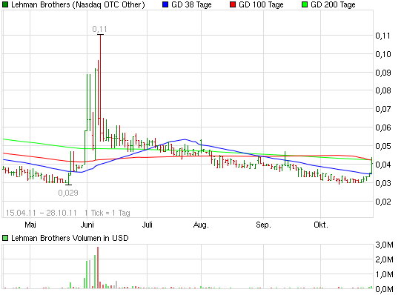Click the 0,07 price axis label

pyautogui.click(x=383, y=109)
